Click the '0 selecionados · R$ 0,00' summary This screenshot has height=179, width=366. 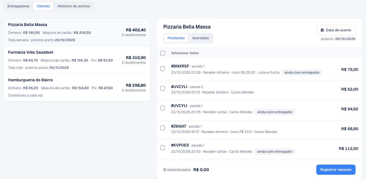tap(186, 170)
